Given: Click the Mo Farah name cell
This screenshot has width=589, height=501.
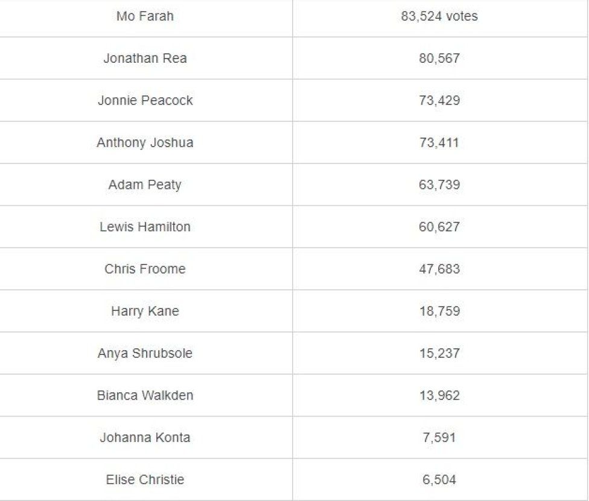Looking at the screenshot, I should [145, 16].
